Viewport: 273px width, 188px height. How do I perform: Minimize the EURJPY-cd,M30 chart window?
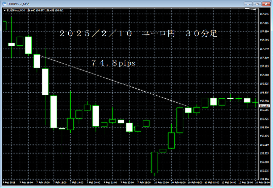click(248, 4)
